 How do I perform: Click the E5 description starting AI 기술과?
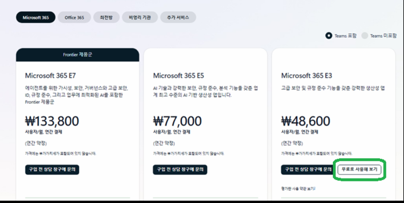pos(205,92)
